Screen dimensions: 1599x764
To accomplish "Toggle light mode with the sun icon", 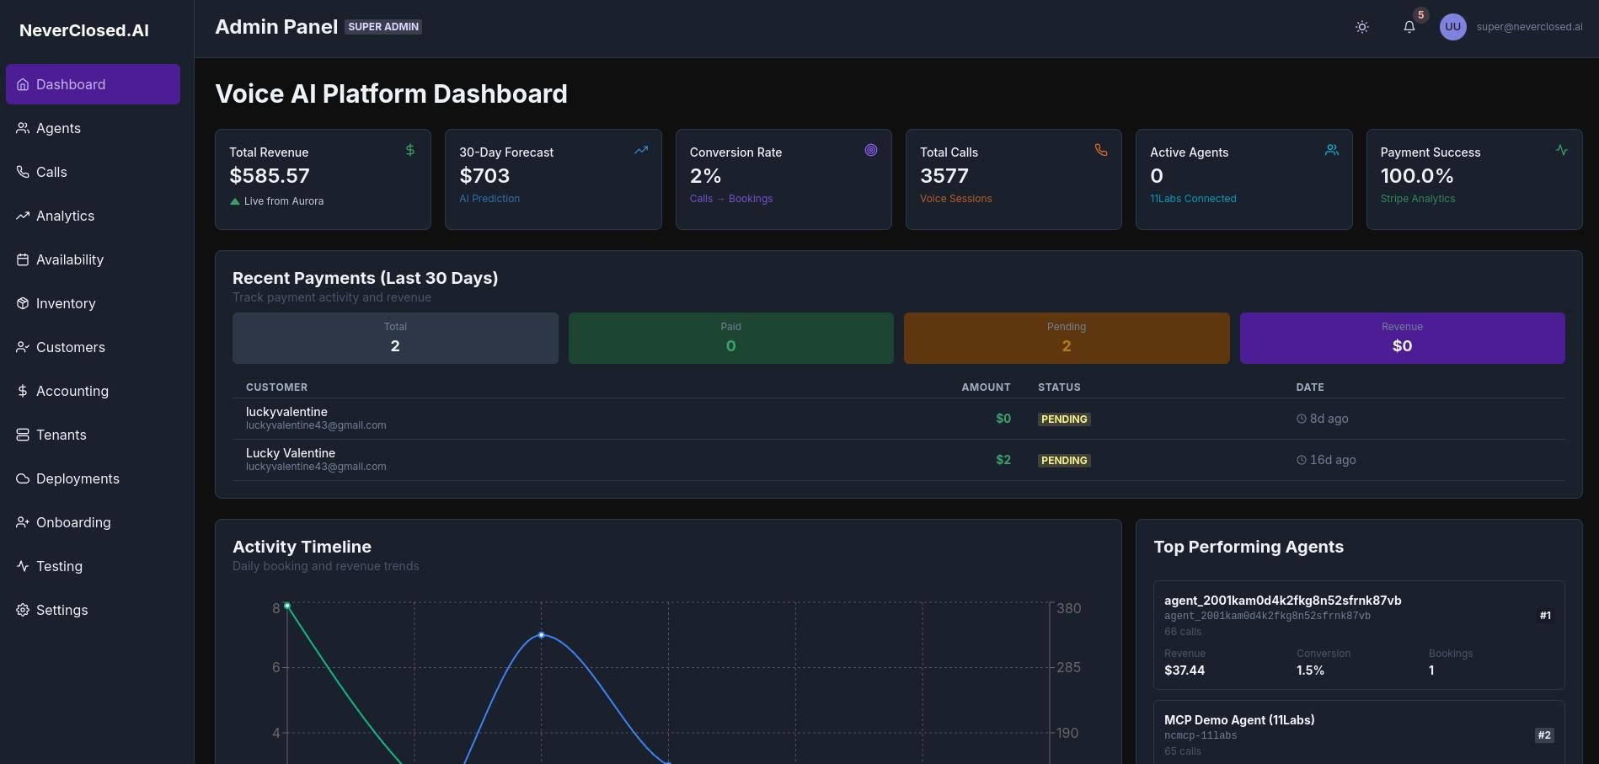I will (x=1362, y=27).
